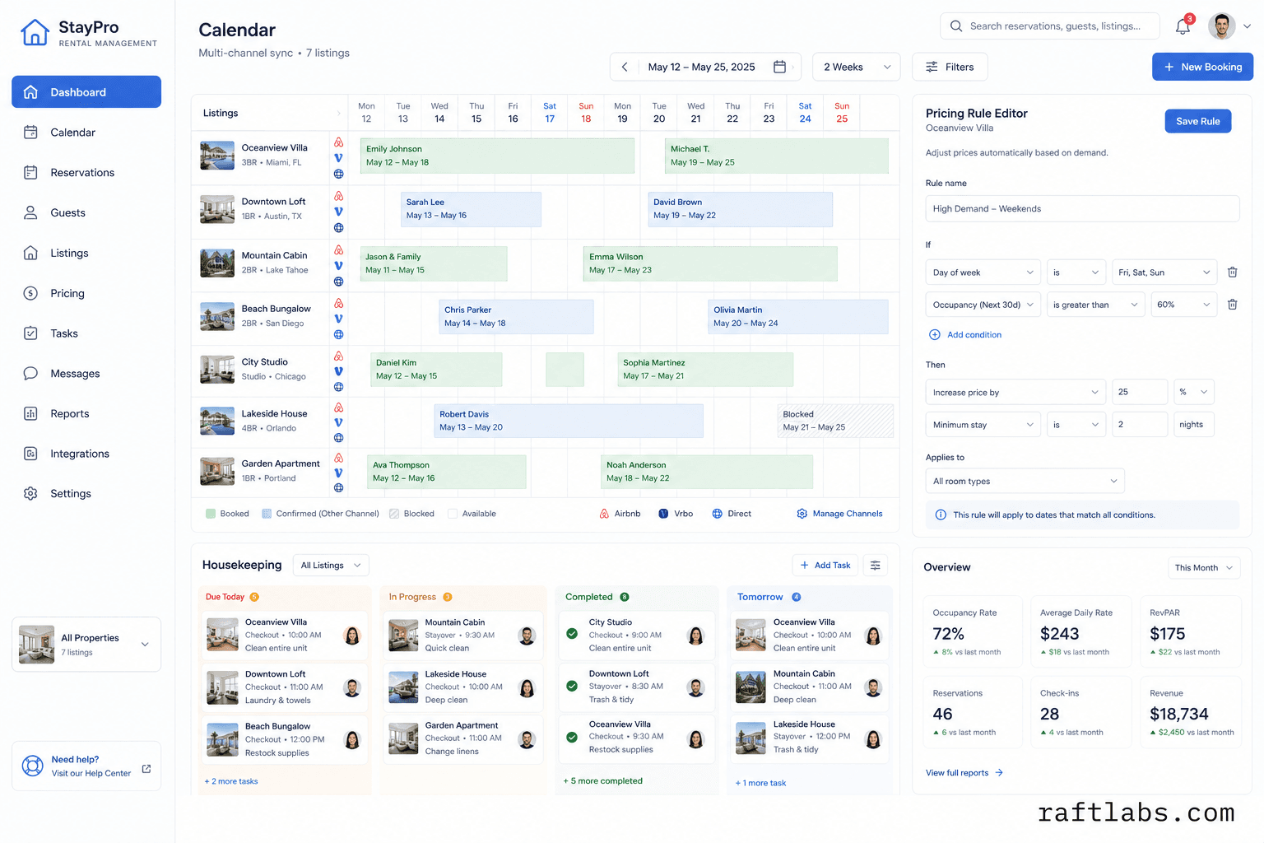Viewport: 1264px width, 843px height.
Task: Go to previous date range arrow
Action: pyautogui.click(x=625, y=67)
